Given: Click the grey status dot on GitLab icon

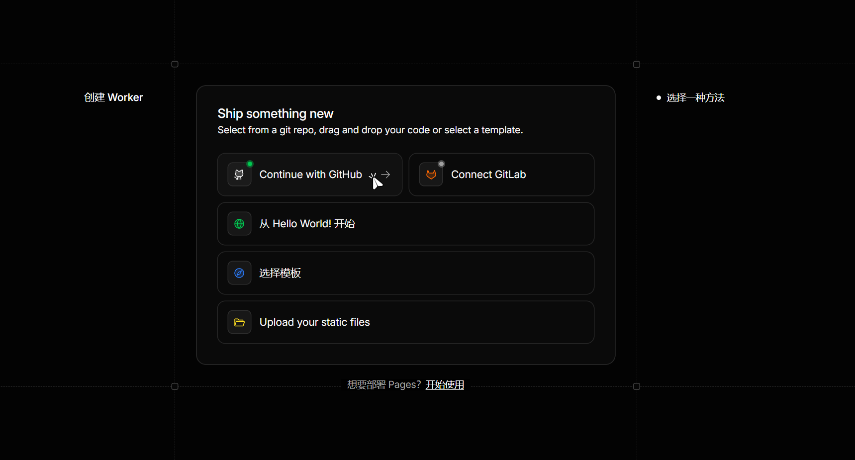Looking at the screenshot, I should point(441,164).
